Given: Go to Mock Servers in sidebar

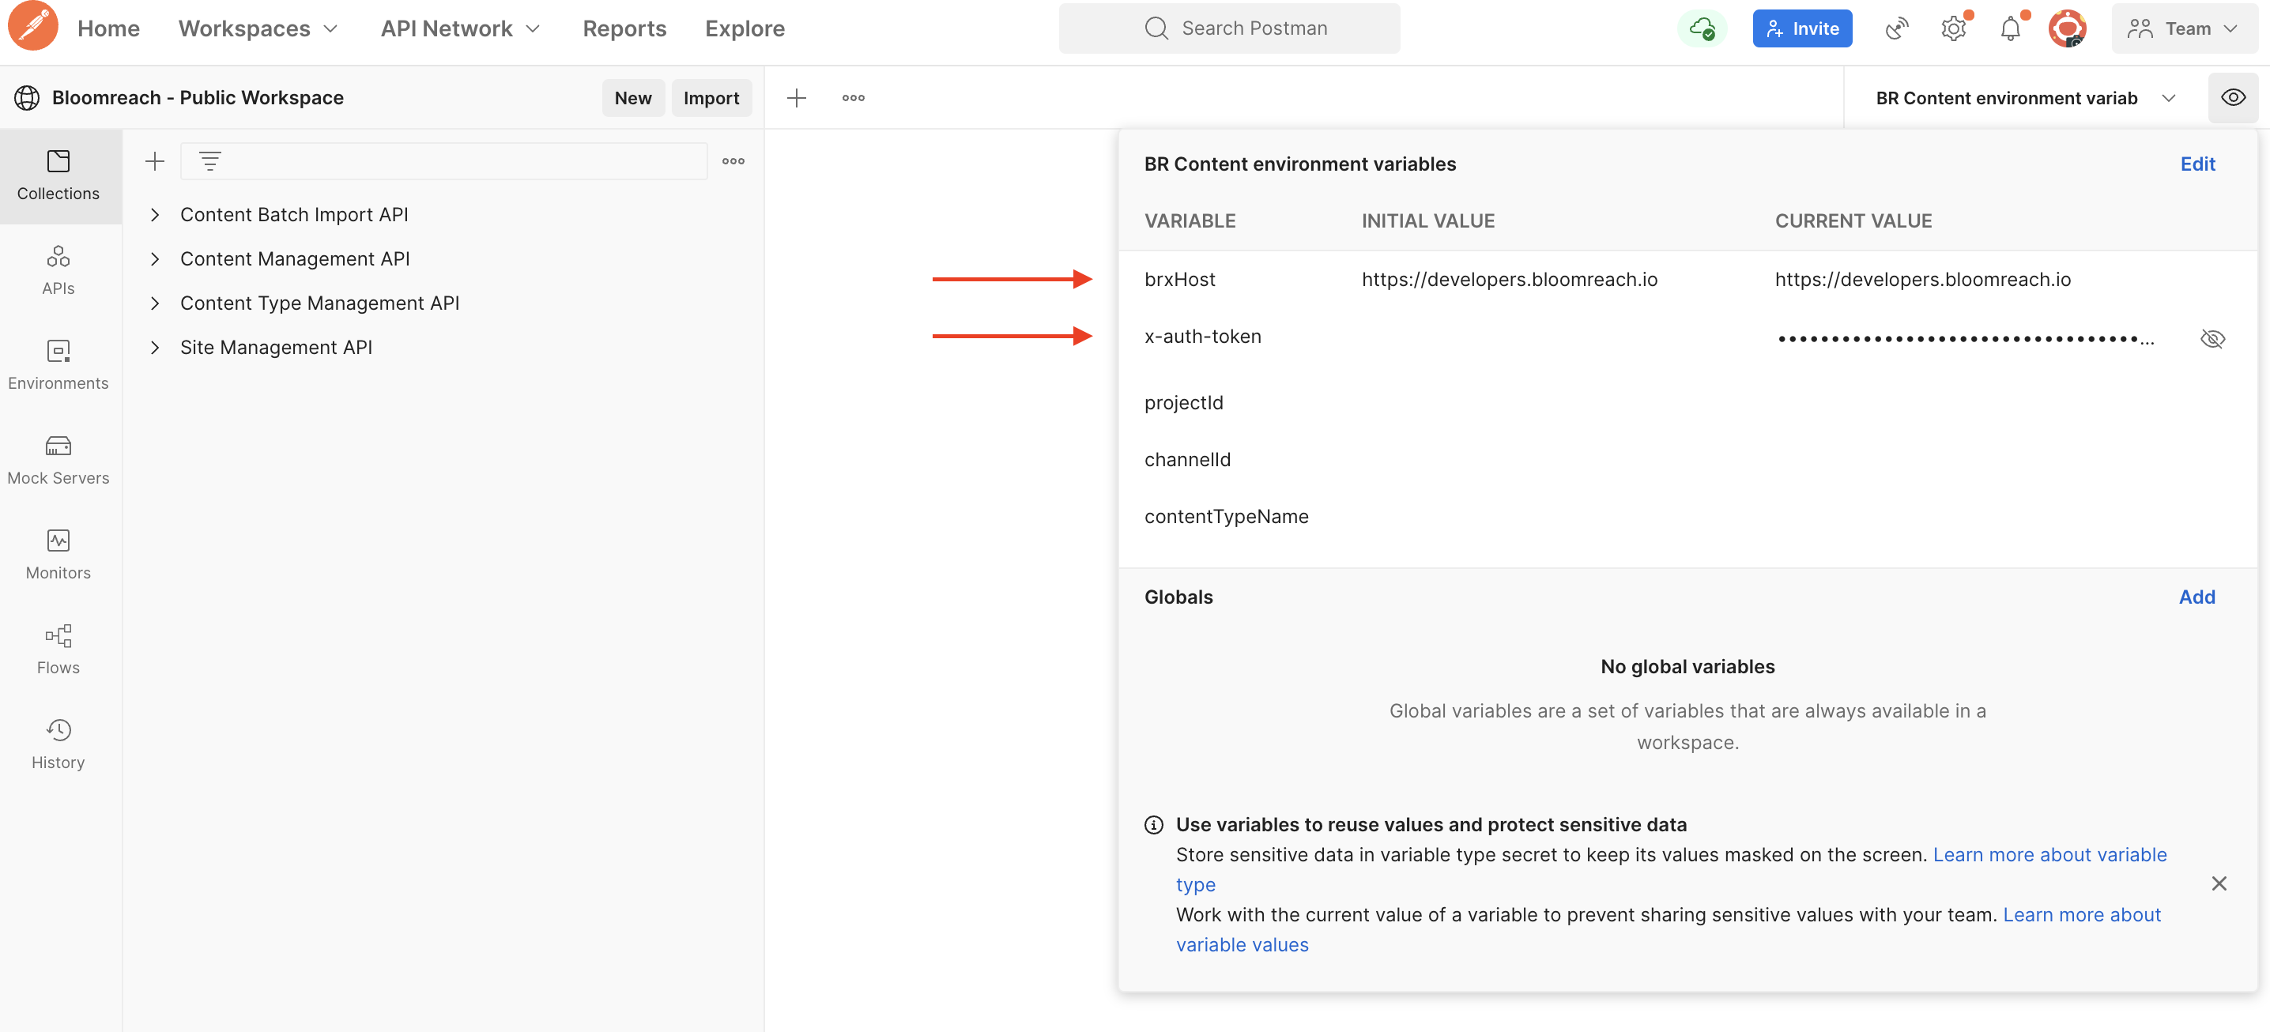Looking at the screenshot, I should [58, 459].
